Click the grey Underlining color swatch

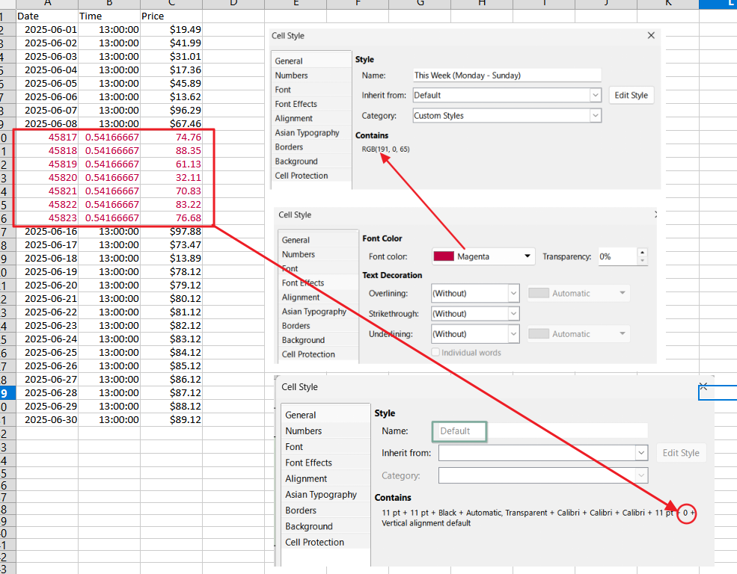(x=539, y=333)
